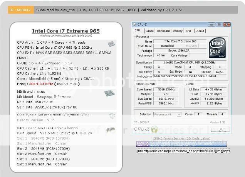Click the Package Socket 1366 LGA field
Viewport: 245px width, 177px height.
point(180,51)
